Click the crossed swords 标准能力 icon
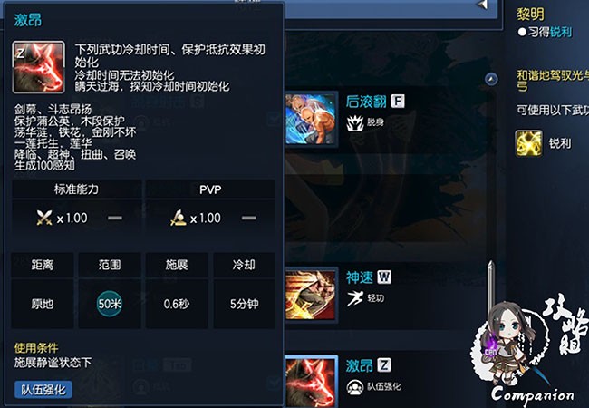This screenshot has height=408, width=589. coord(44,218)
